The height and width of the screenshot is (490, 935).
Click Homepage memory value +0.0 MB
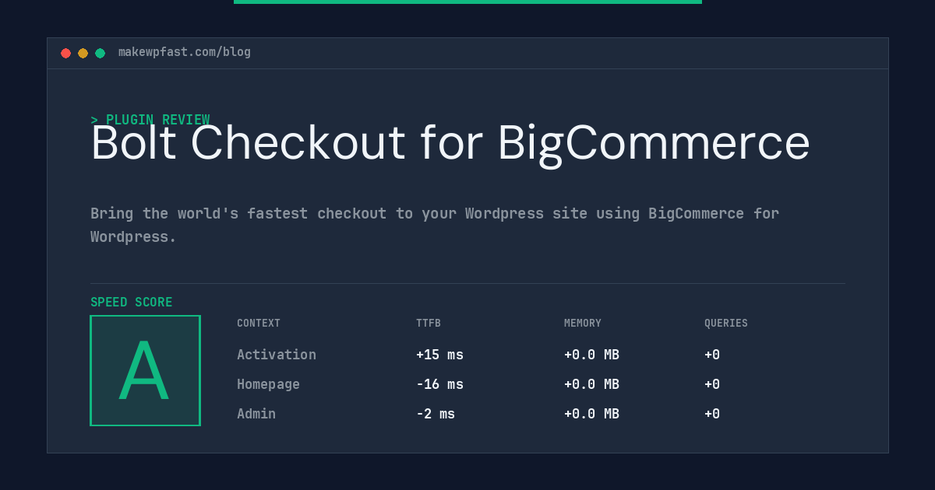click(591, 384)
